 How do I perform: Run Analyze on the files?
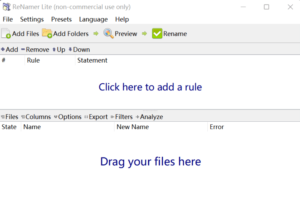click(150, 117)
